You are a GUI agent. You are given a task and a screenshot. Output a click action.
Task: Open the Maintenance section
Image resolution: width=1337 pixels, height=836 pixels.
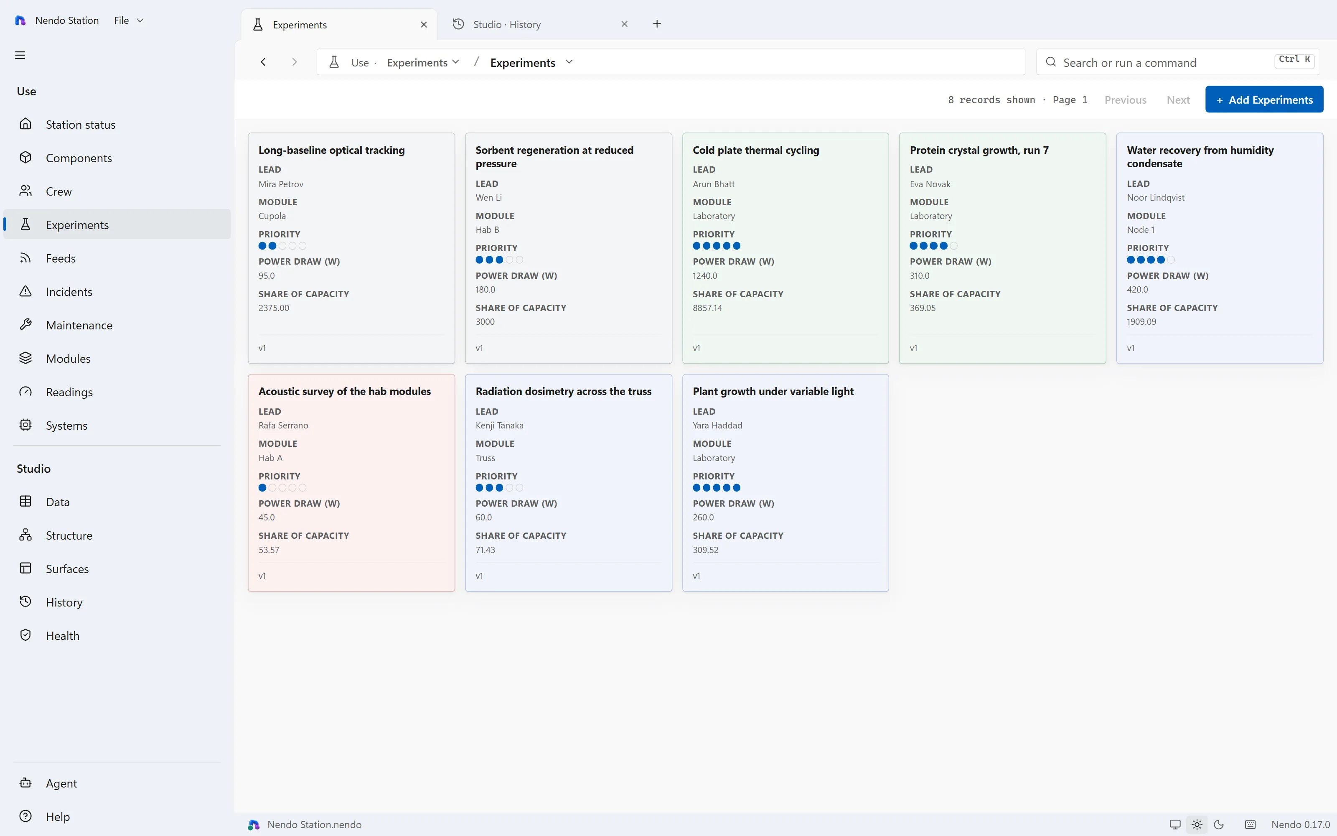pyautogui.click(x=117, y=325)
